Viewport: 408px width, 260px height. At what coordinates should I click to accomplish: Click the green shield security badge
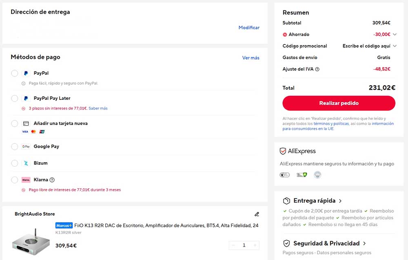tap(302, 175)
